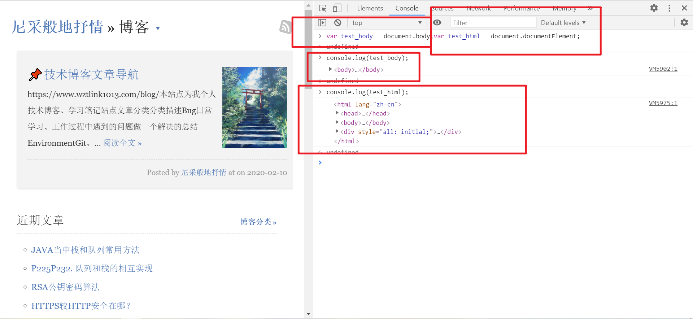Open article RSA公钥密码算法
The width and height of the screenshot is (693, 319).
(65, 287)
